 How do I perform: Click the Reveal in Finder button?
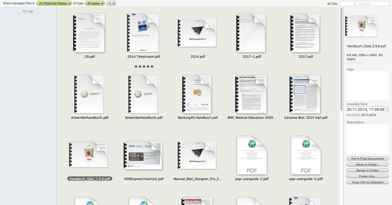(x=367, y=170)
